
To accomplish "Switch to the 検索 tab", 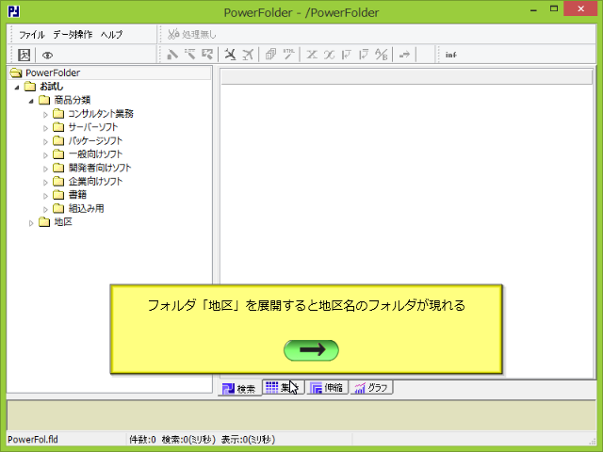I will pyautogui.click(x=239, y=389).
